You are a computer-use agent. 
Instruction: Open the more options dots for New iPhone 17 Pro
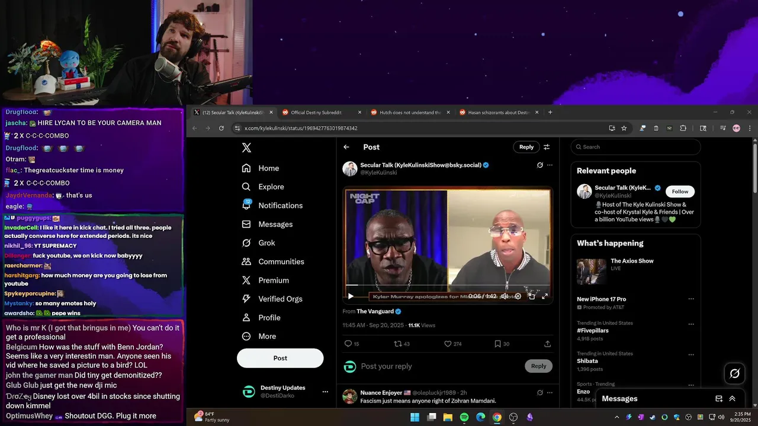pos(690,299)
